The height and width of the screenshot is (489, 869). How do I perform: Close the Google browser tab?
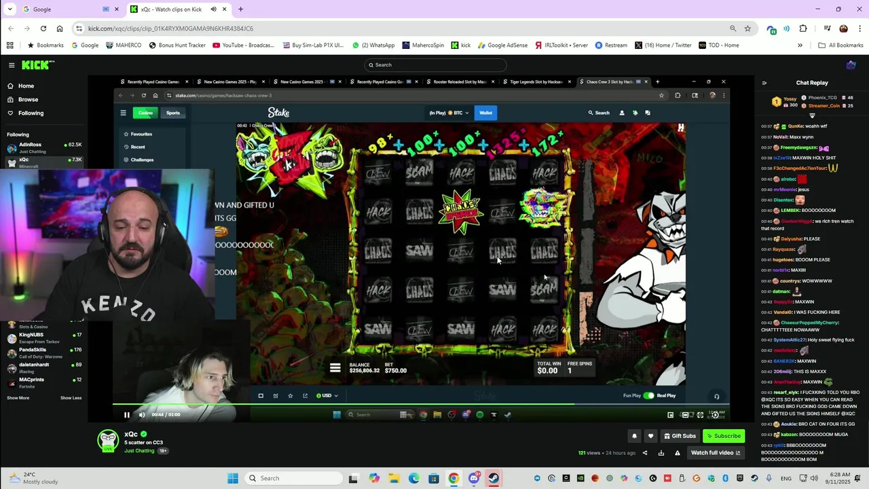coord(117,10)
